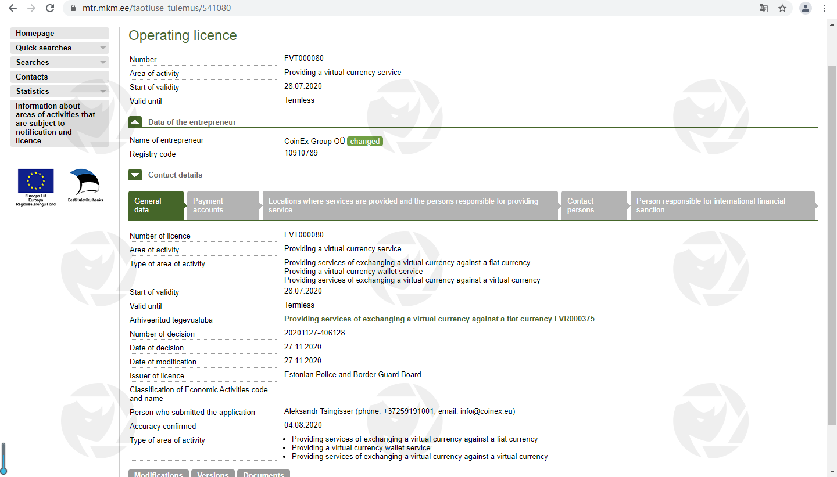Bookmark this page with star icon
This screenshot has height=477, width=837.
(x=782, y=8)
